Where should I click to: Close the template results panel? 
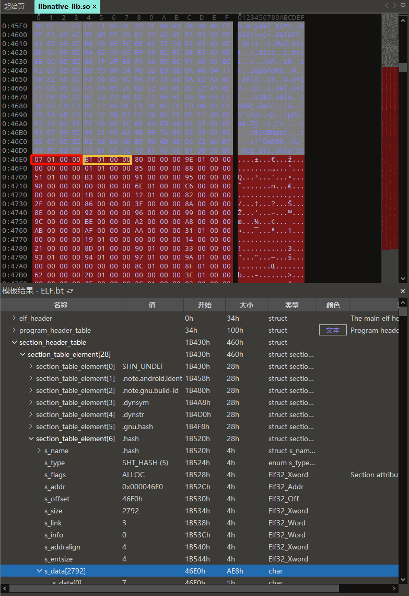[402, 291]
